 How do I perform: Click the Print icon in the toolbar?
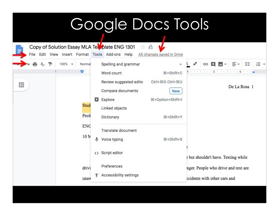[35, 64]
